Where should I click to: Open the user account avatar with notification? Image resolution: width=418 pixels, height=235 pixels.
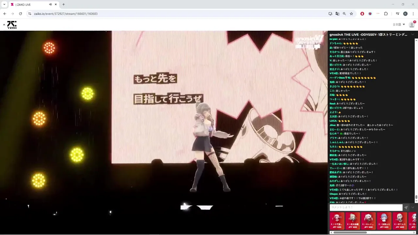coord(412,24)
